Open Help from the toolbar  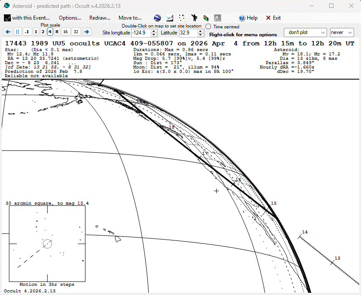(x=248, y=18)
